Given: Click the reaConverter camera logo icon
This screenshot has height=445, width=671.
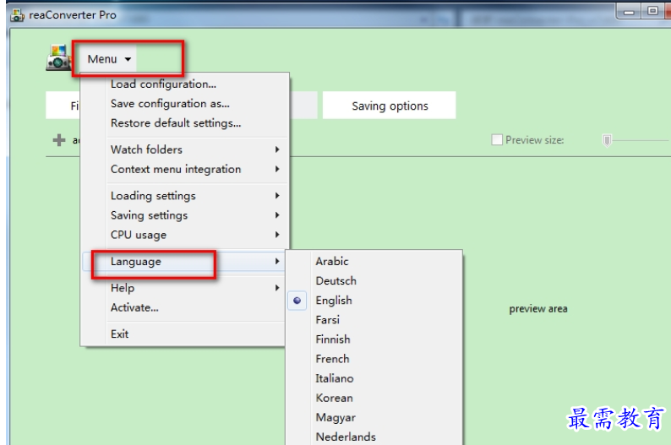Looking at the screenshot, I should point(58,57).
